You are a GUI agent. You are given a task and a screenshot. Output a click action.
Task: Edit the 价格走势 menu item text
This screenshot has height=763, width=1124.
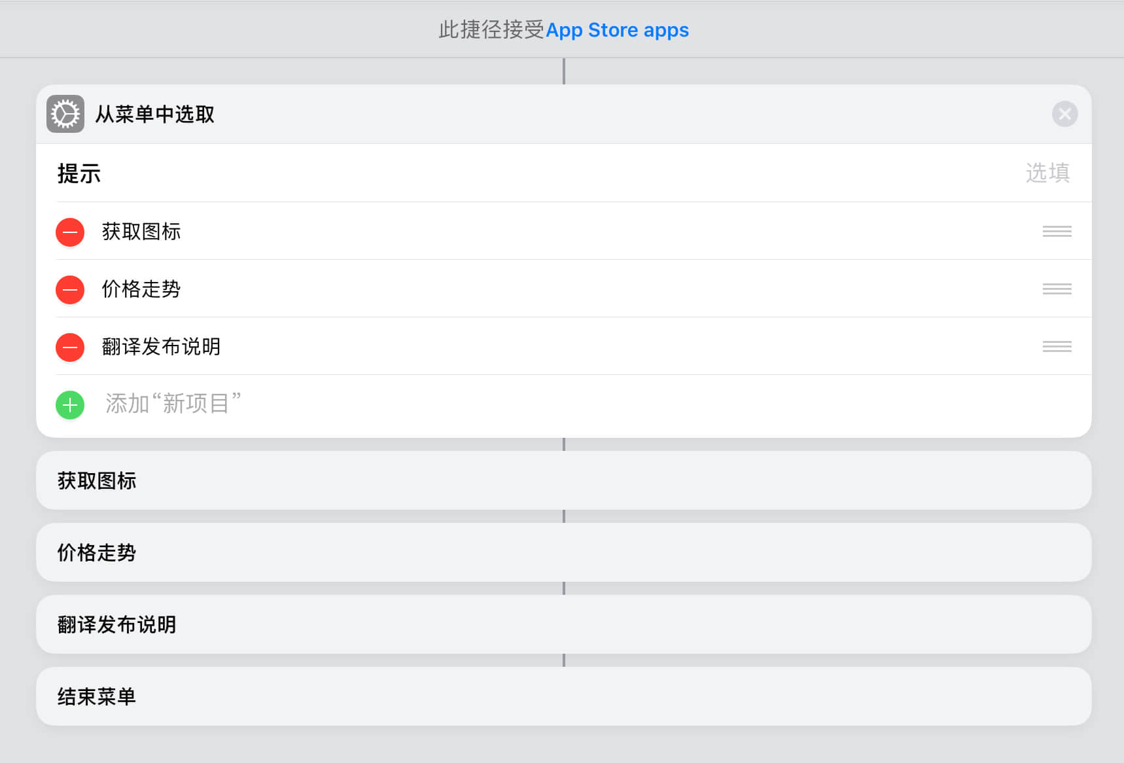coord(141,289)
